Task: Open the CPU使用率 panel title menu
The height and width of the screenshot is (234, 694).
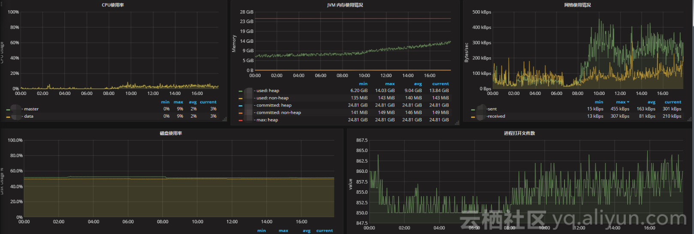Action: 113,5
